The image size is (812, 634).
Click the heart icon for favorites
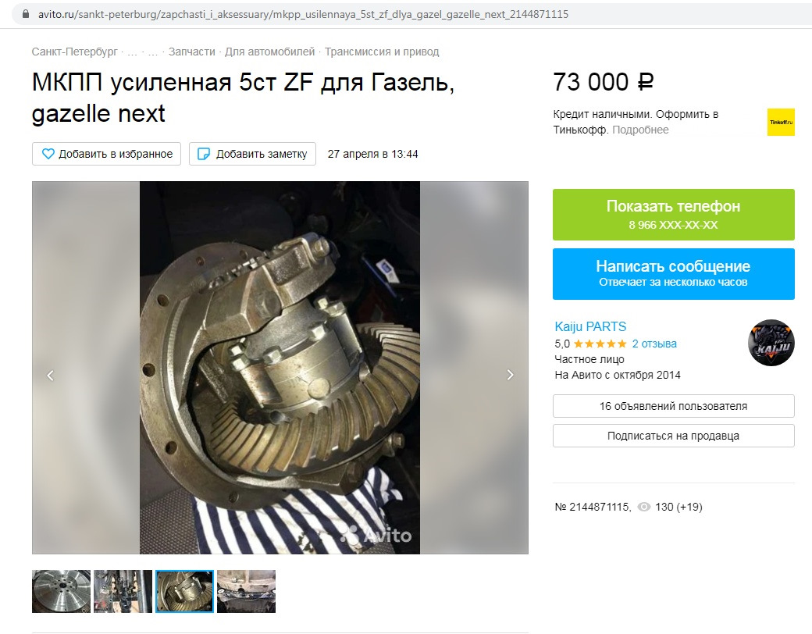(x=48, y=154)
